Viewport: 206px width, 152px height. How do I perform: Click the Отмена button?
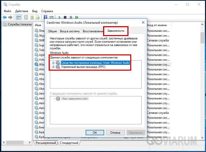[x=115, y=132]
